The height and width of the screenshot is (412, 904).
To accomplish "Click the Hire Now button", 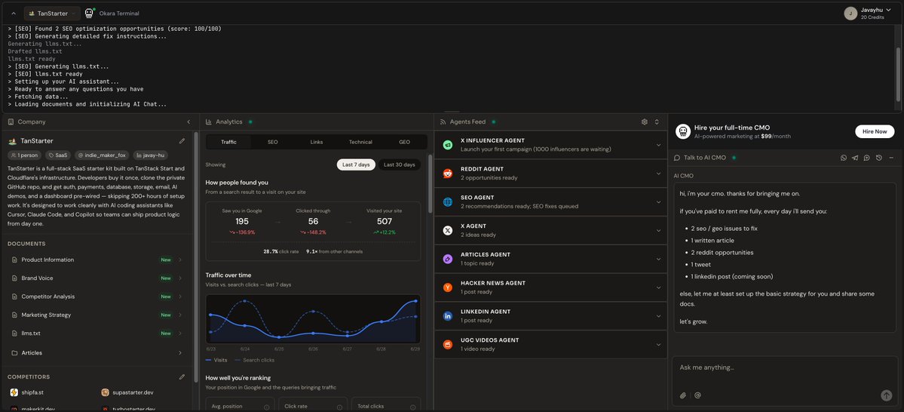I will (x=875, y=131).
